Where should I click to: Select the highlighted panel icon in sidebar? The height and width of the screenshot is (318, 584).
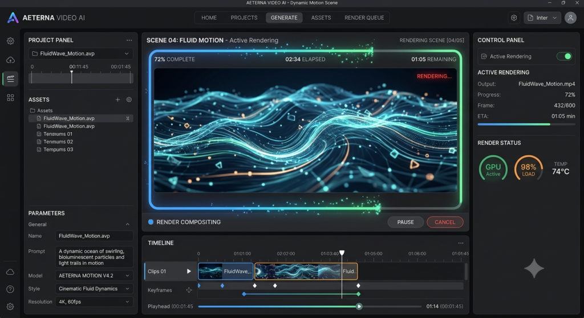point(10,79)
